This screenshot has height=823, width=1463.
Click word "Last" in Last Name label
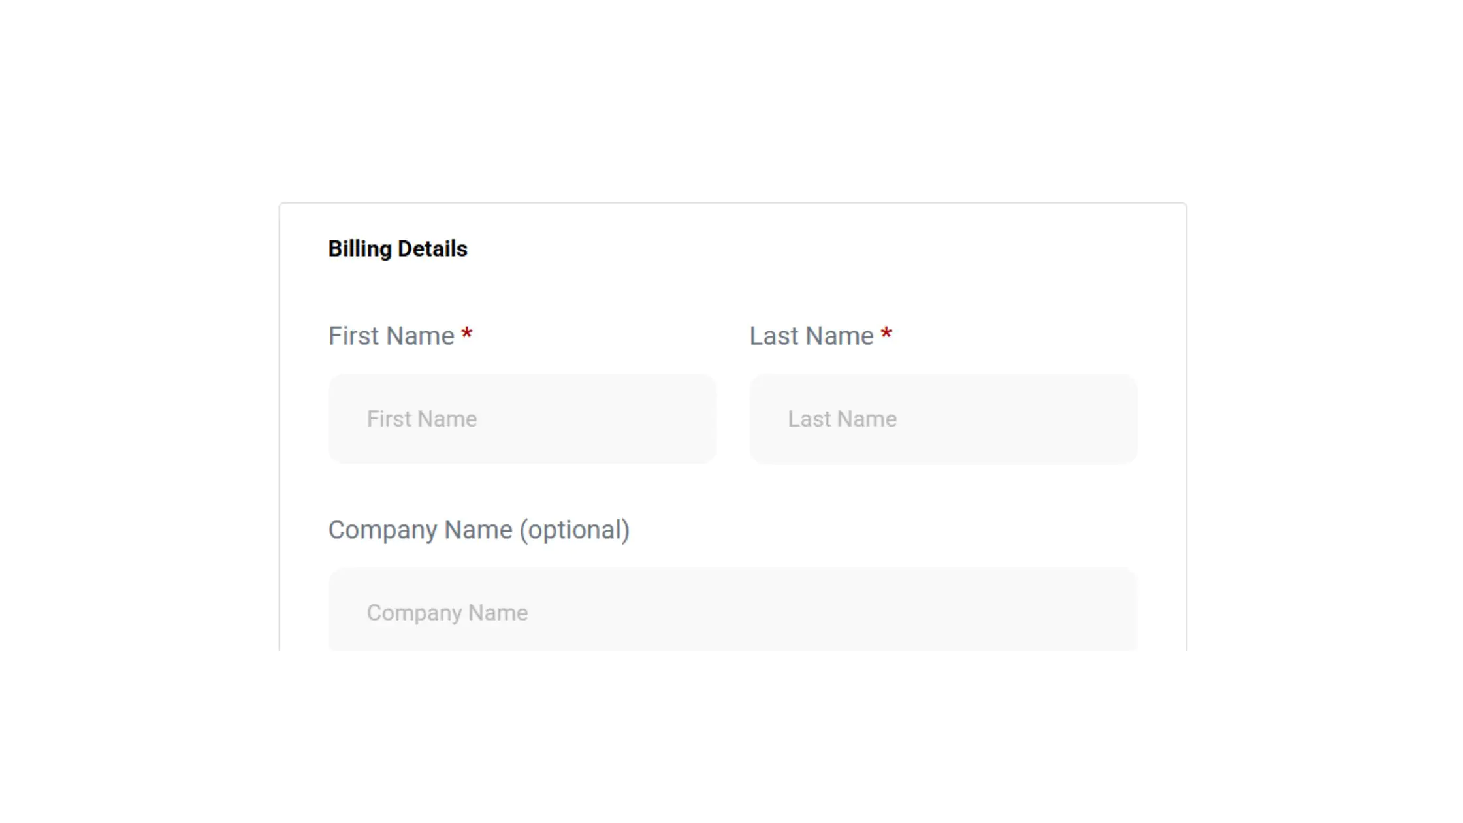[774, 336]
